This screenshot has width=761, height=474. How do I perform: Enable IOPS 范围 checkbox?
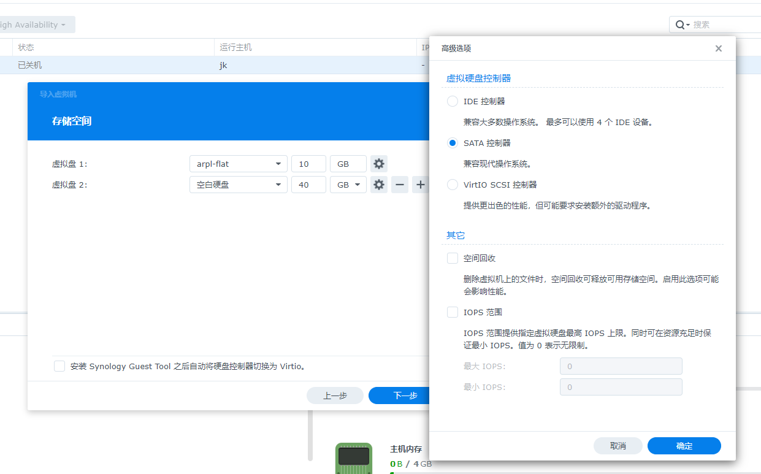click(453, 312)
